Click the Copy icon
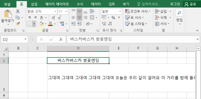 tap(18, 17)
